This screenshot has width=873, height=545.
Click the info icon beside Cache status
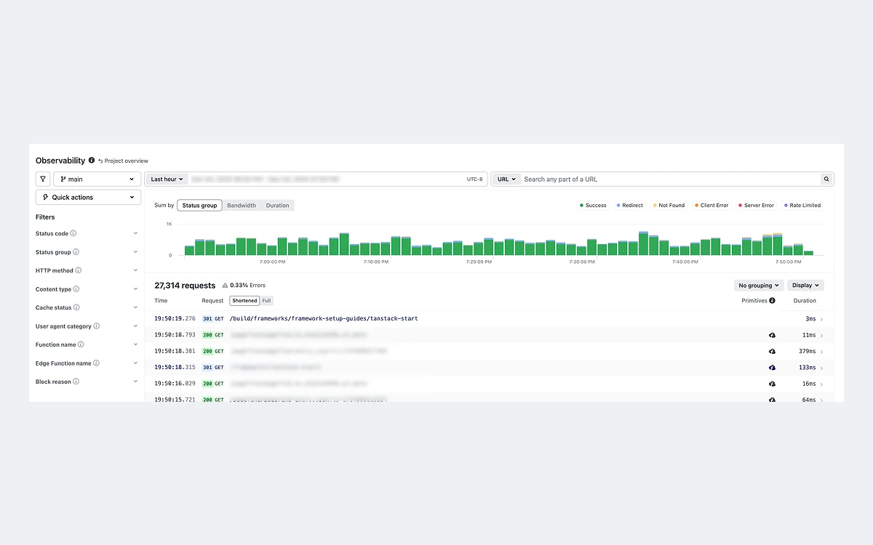77,307
